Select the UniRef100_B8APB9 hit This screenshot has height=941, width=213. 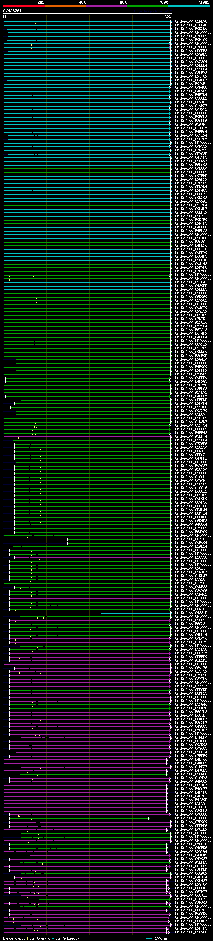click(191, 172)
